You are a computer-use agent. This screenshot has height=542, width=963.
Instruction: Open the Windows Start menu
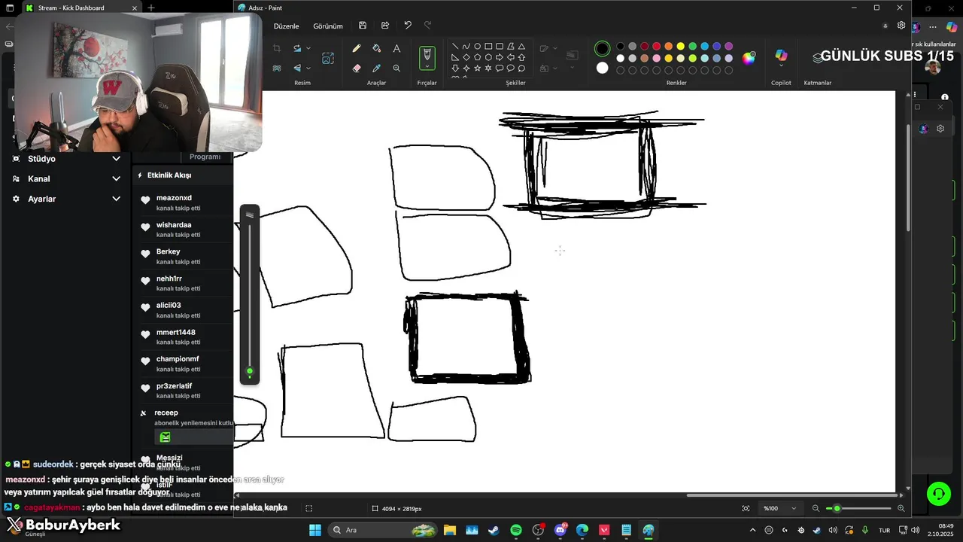(315, 530)
